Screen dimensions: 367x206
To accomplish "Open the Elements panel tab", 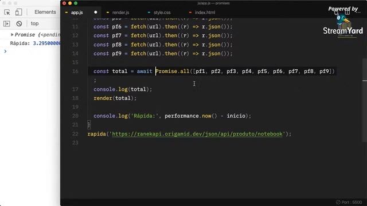I will coord(45,12).
